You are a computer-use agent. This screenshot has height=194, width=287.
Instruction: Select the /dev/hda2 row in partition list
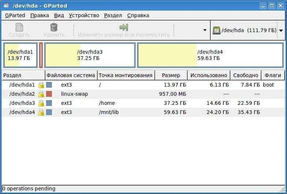pos(143,94)
